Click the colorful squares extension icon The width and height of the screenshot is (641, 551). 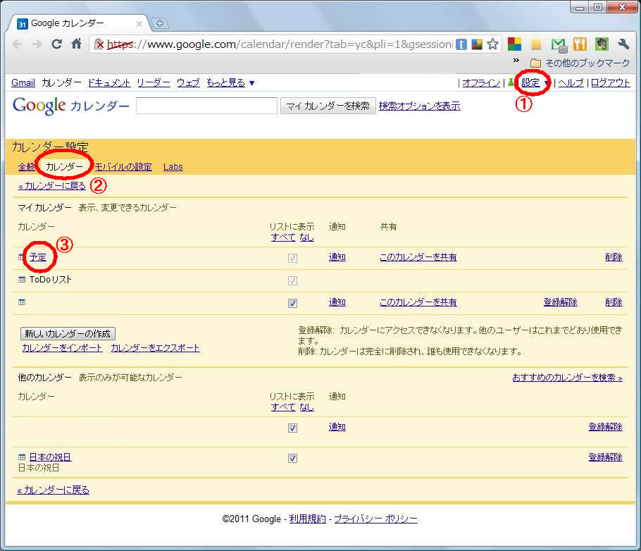point(515,44)
